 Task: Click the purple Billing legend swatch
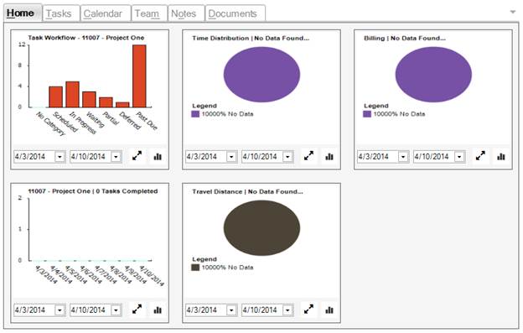(367, 114)
